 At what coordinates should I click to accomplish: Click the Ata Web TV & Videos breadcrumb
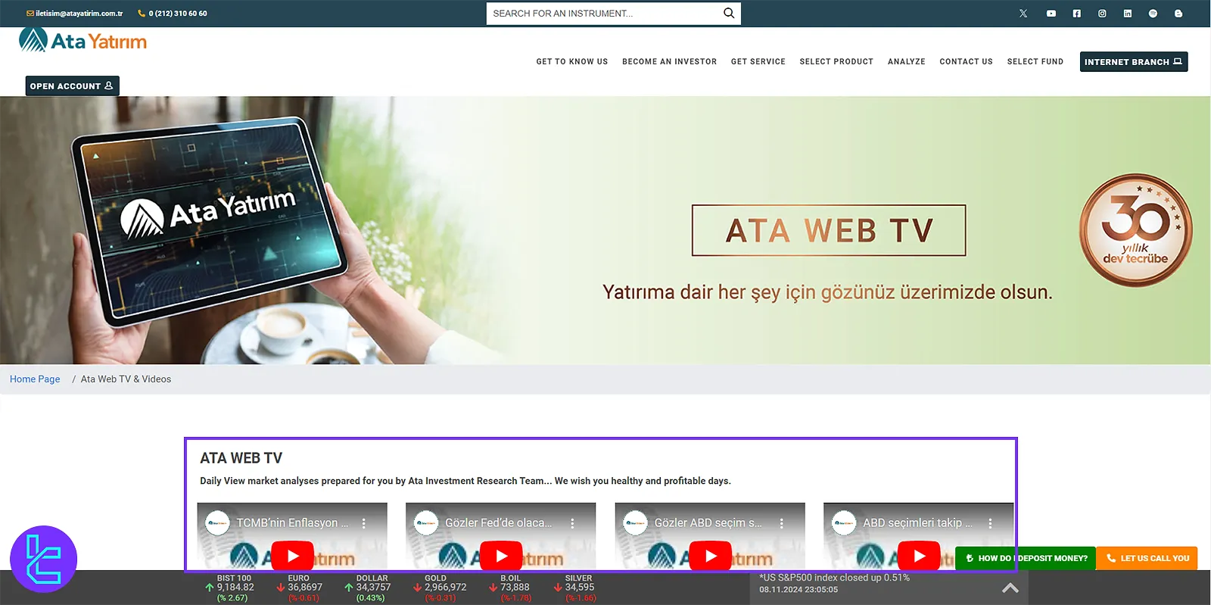click(x=126, y=379)
